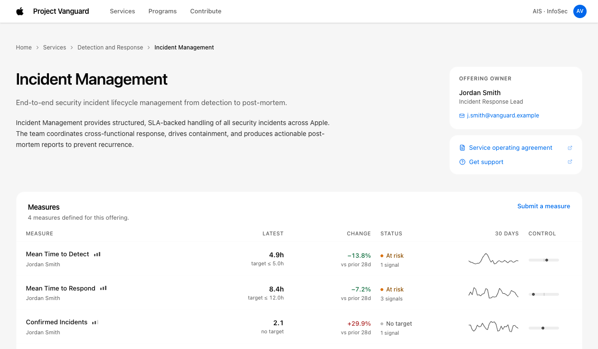Screen dimensions: 598x349
Task: Click target ≤ 5.0h text
Action: pos(267,263)
